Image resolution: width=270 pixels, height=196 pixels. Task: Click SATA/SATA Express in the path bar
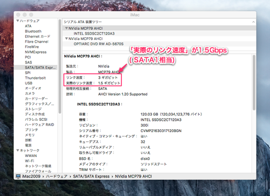click(x=91, y=177)
